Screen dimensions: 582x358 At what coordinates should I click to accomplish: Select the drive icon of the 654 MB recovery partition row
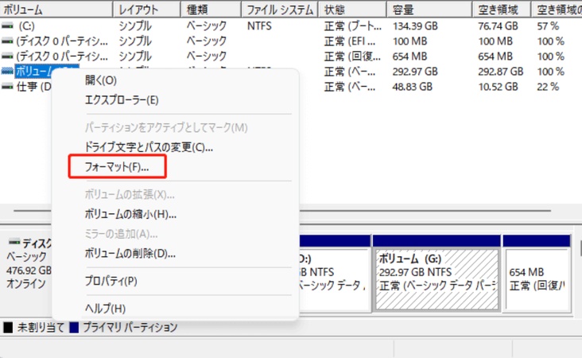coord(7,56)
